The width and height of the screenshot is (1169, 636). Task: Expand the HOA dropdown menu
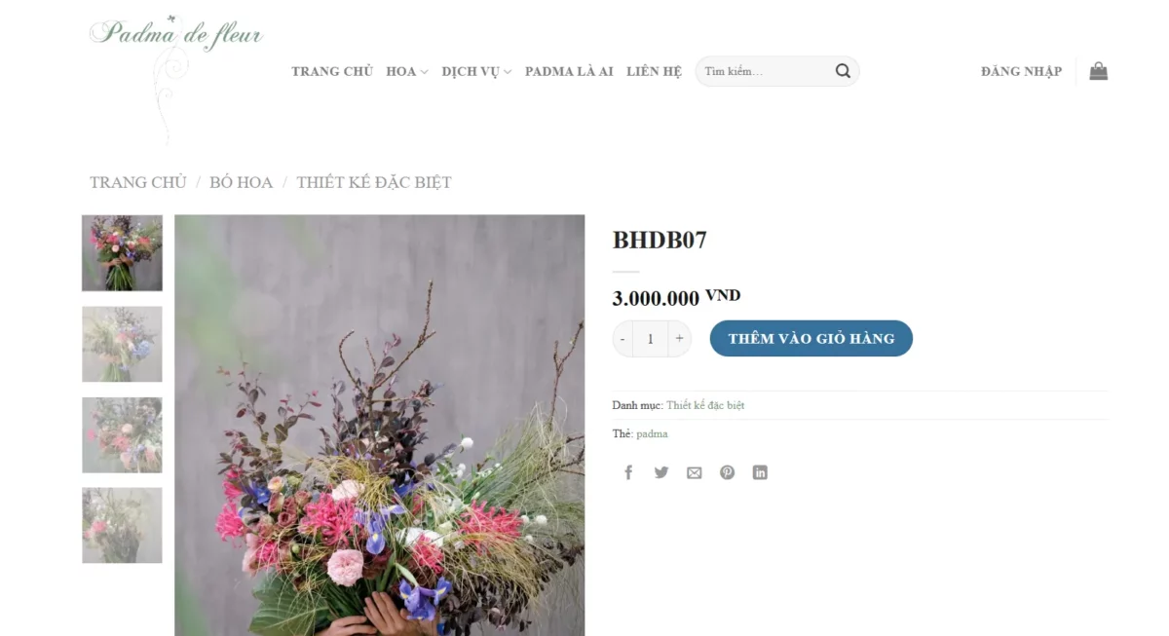pos(407,71)
